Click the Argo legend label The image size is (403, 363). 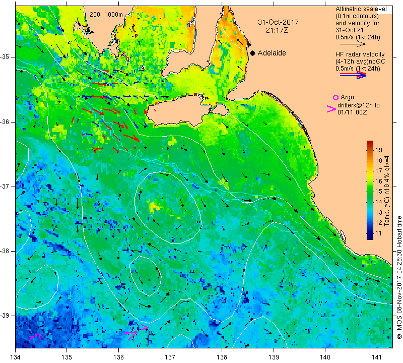tap(347, 97)
